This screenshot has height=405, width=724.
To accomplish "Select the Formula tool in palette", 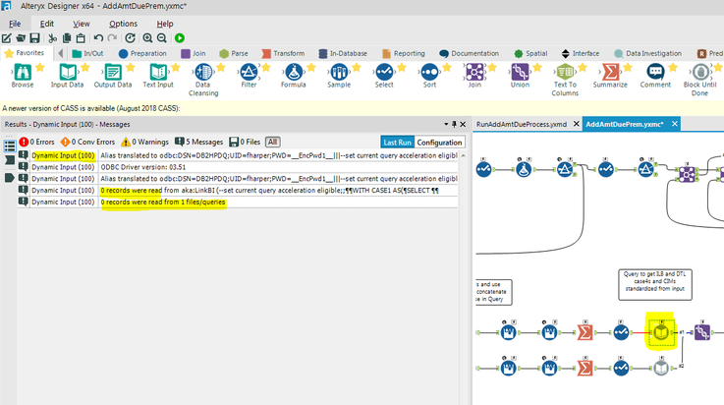I will coord(294,76).
